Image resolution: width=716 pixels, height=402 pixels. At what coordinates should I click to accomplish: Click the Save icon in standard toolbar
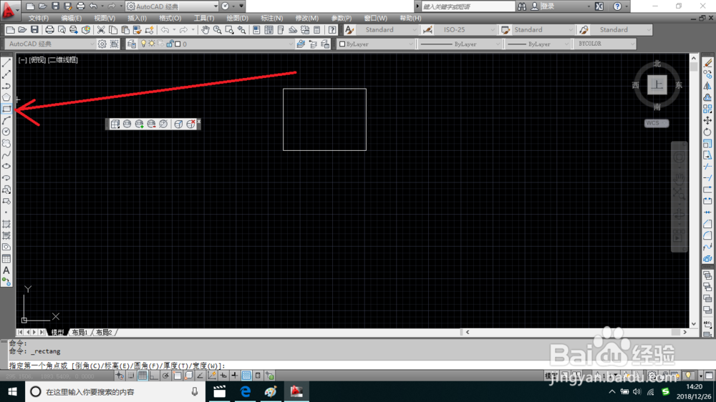tap(34, 29)
